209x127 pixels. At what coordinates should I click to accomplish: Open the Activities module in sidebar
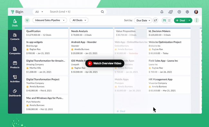point(15,79)
